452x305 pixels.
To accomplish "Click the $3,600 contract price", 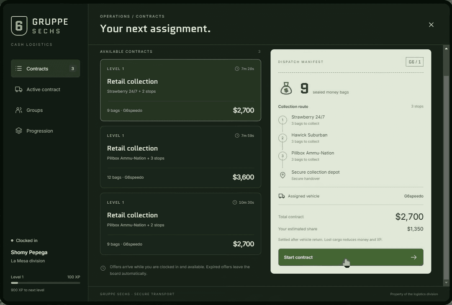I will click(243, 177).
